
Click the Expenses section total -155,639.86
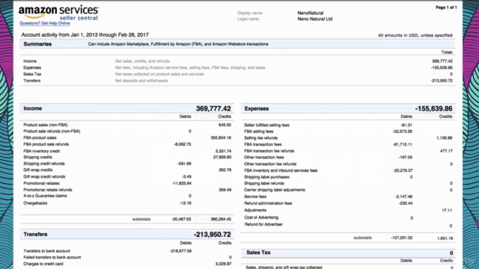coord(433,108)
